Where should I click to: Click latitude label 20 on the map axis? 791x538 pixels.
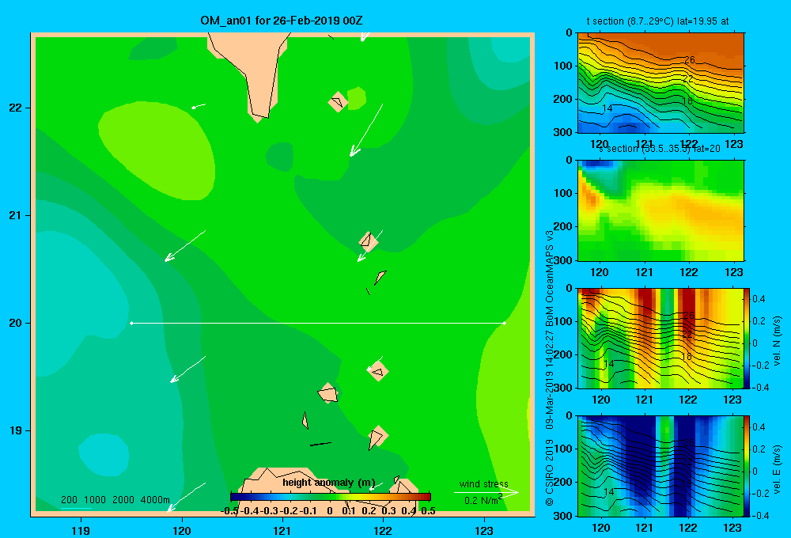tap(16, 323)
